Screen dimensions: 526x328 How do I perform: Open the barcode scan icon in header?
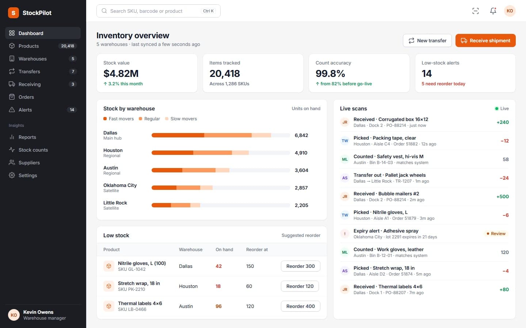tap(476, 11)
